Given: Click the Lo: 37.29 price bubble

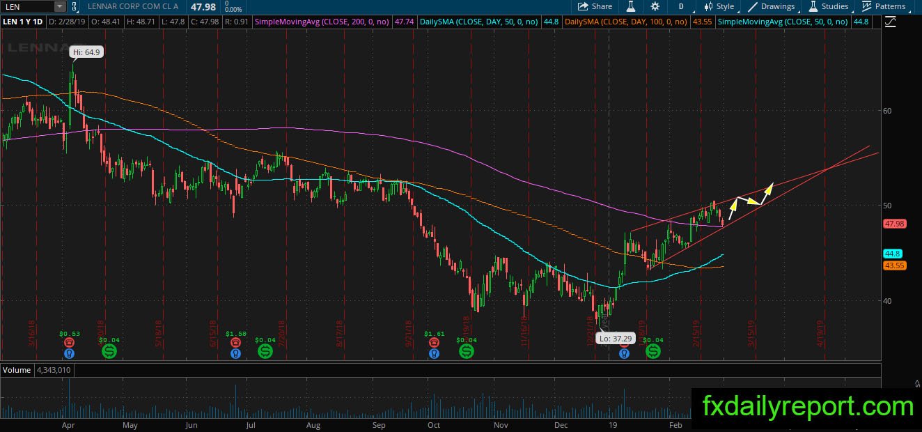Looking at the screenshot, I should 615,338.
